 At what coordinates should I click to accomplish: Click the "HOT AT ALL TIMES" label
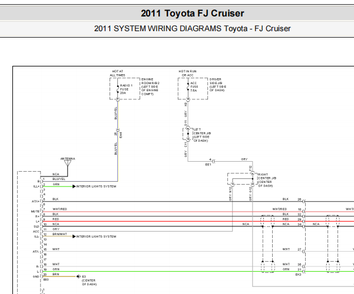[117, 73]
